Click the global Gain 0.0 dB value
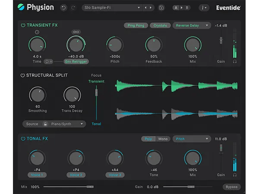Viewport: 259px width, 194px height. click(153, 187)
